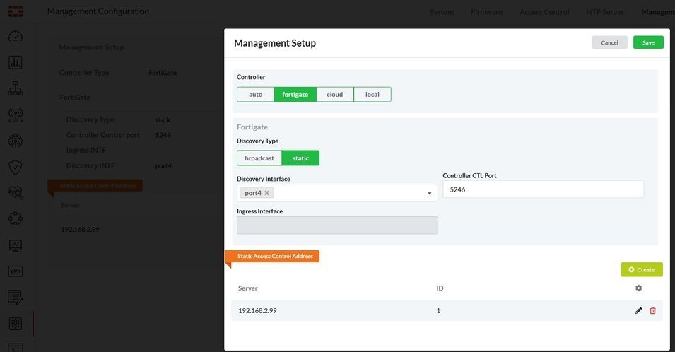The width and height of the screenshot is (675, 352).
Task: Switch to the Access Control tab
Action: [x=544, y=12]
